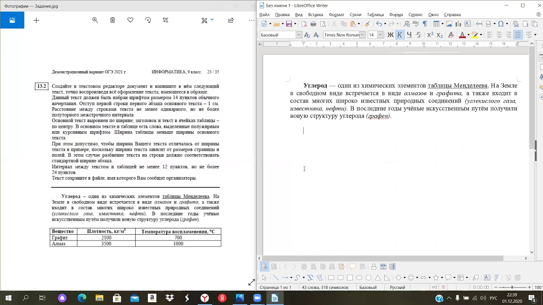The image size is (543, 305).
Task: Click the Open file folder icon
Action: point(277,24)
